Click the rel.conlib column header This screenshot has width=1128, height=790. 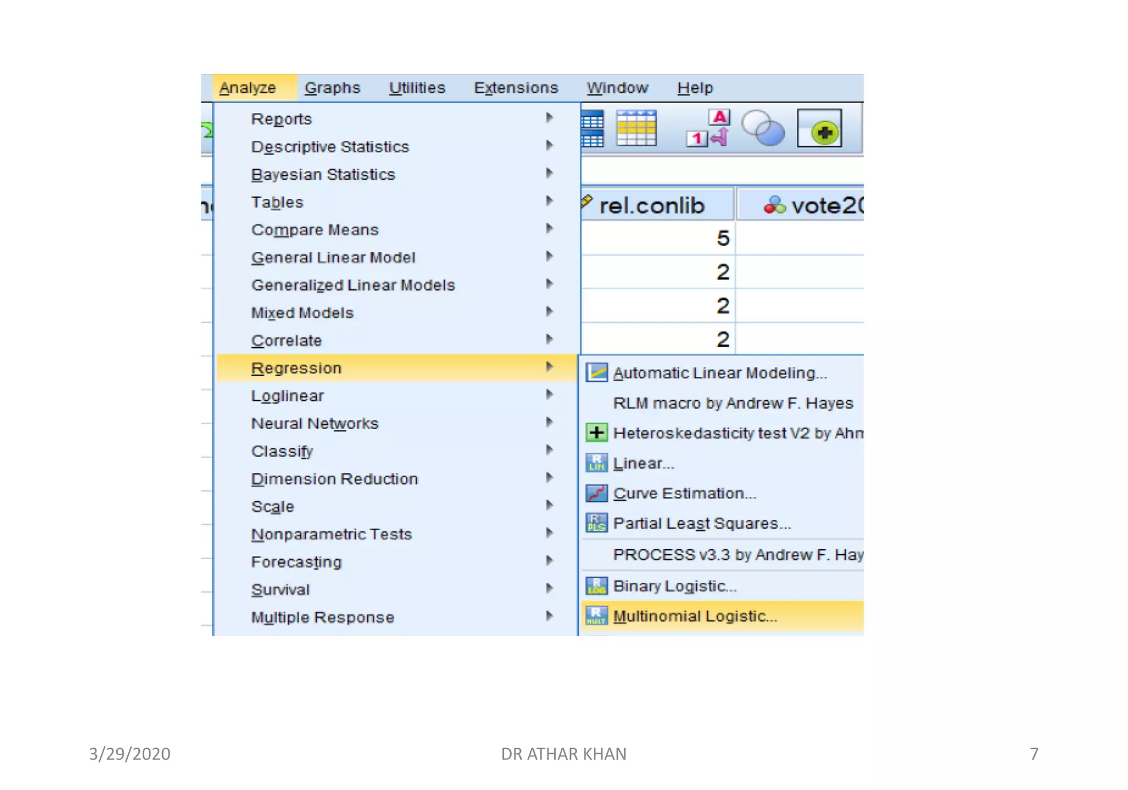[652, 206]
